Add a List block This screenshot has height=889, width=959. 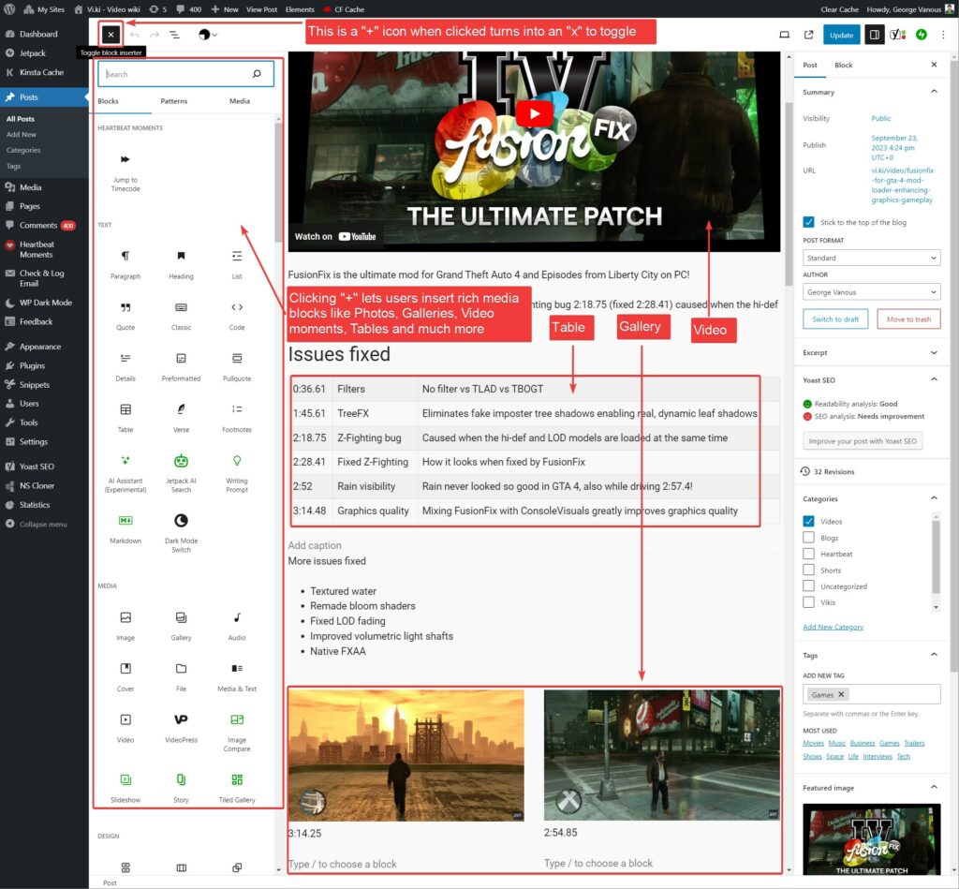(237, 263)
